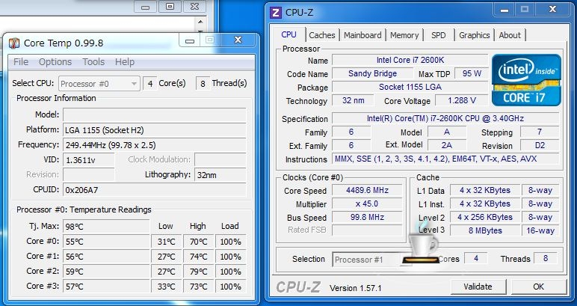Close the CPU-Z window
The height and width of the screenshot is (306, 577).
pyautogui.click(x=552, y=10)
